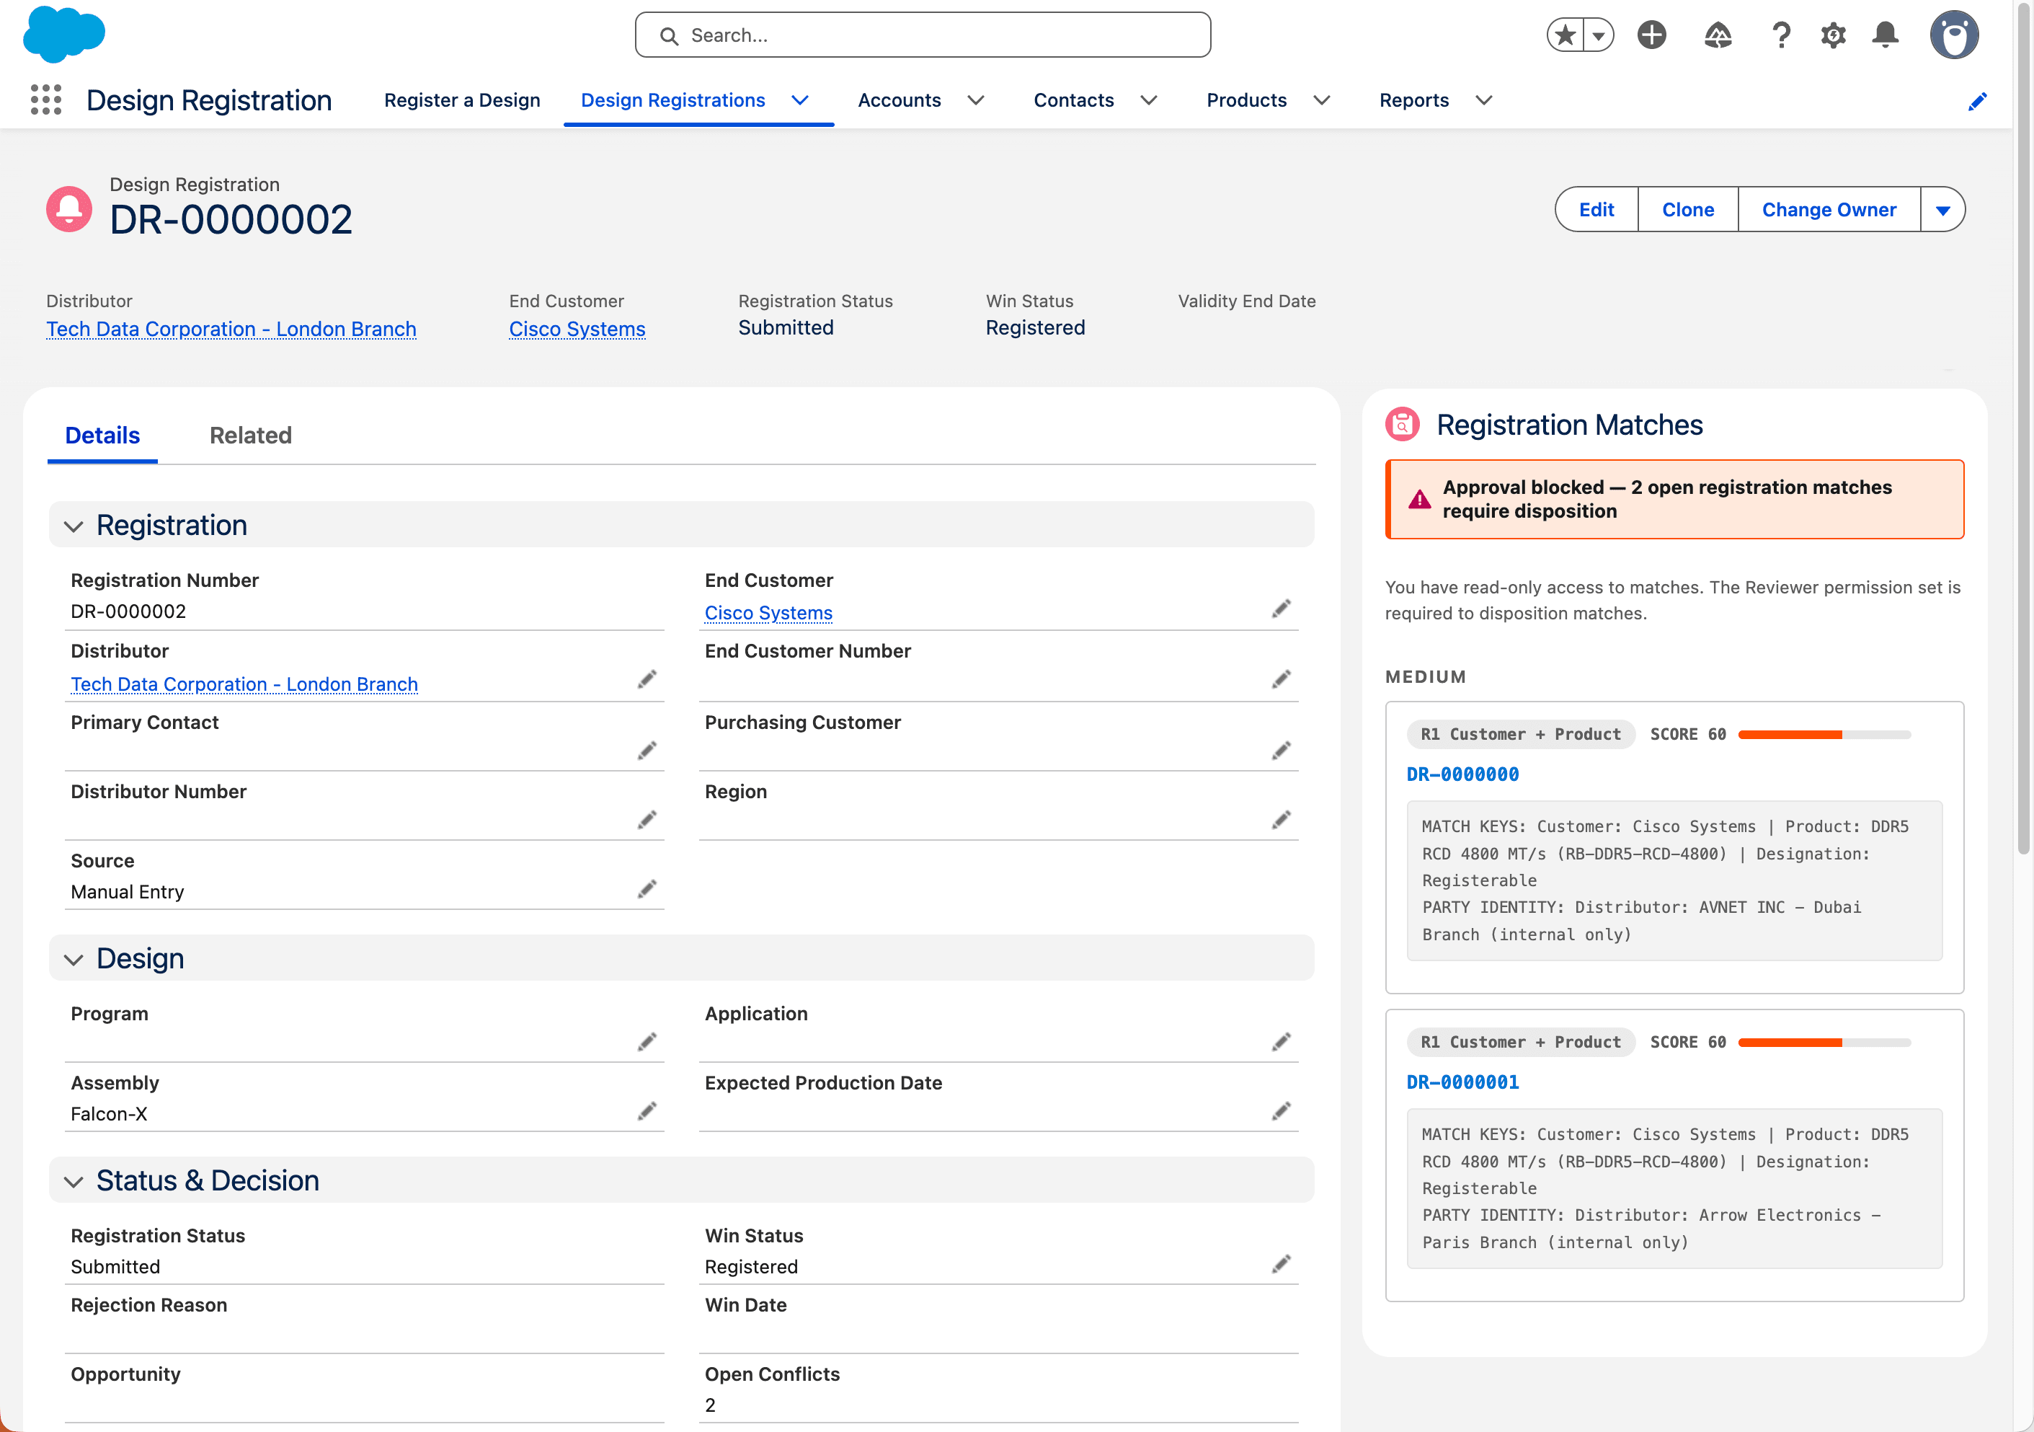2034x1432 pixels.
Task: Click the Registration Matches panel icon
Action: 1403,425
